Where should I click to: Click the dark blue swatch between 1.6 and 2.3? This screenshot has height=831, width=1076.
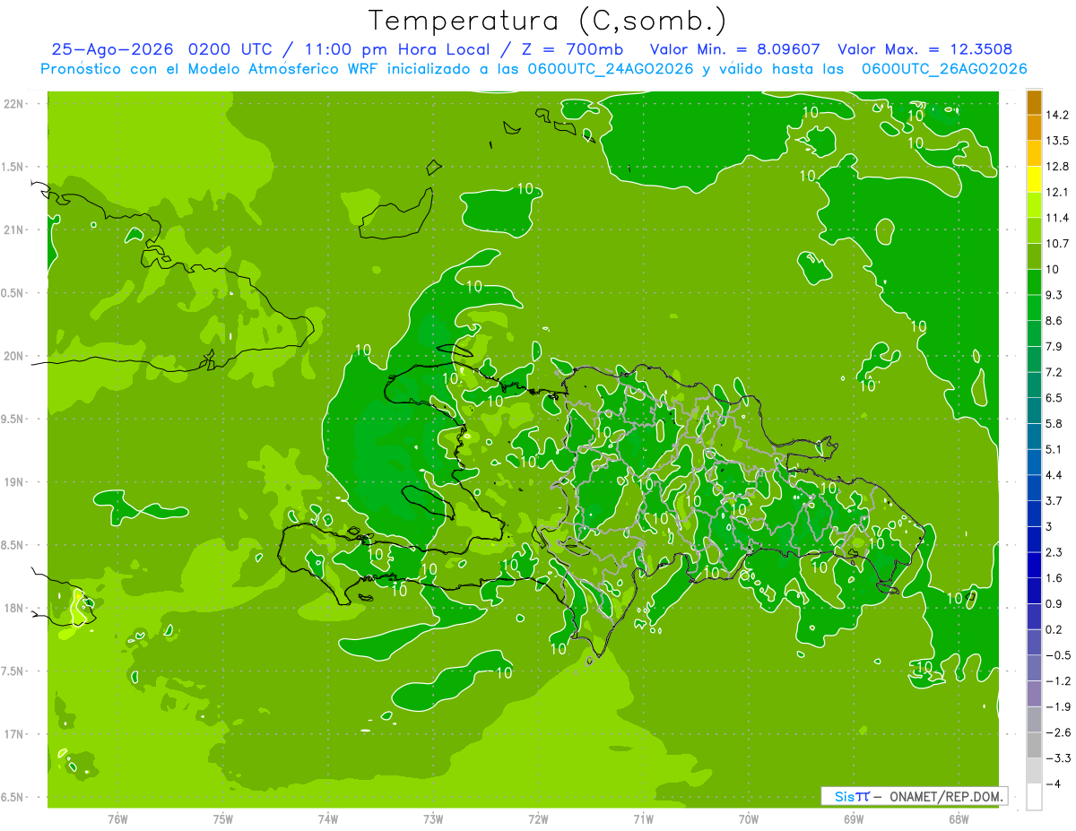click(1033, 565)
